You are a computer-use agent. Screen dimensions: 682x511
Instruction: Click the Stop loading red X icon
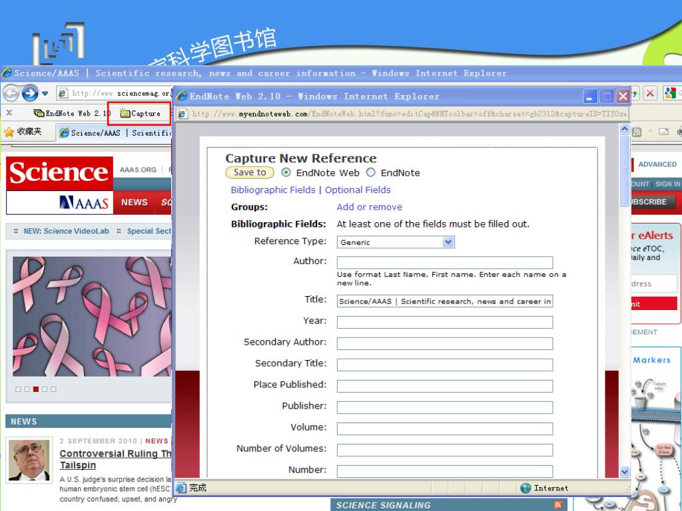650,93
